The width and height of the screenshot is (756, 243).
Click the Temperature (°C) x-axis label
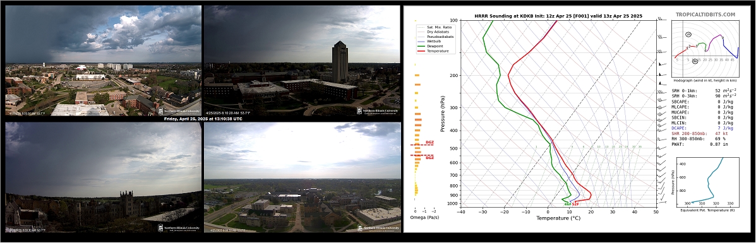click(x=558, y=218)
